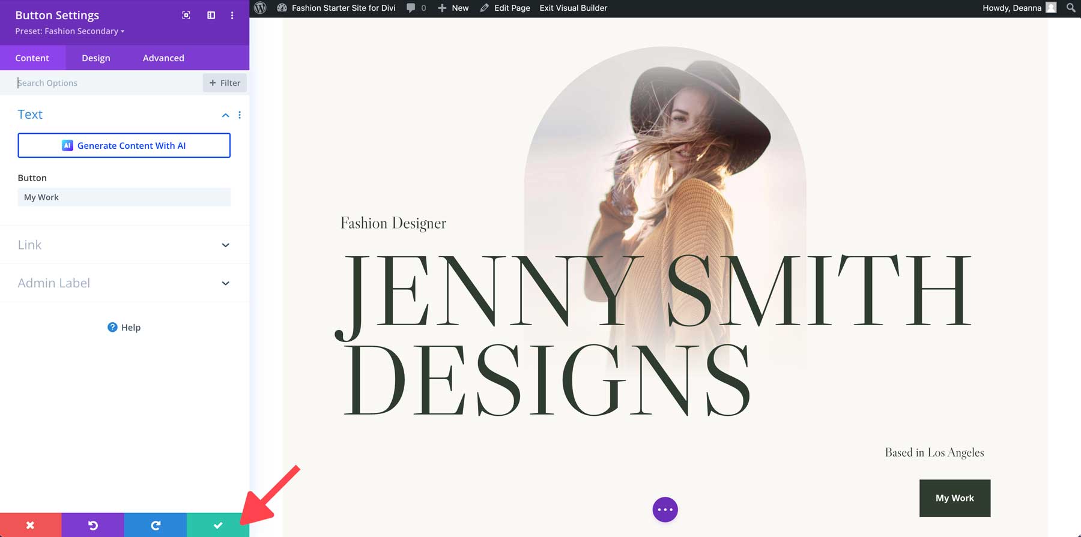Discard changes with the red X button

click(x=31, y=525)
